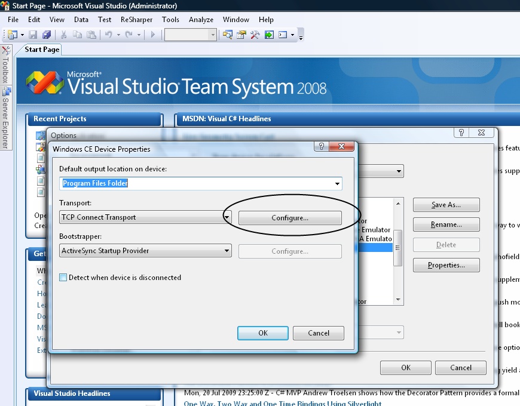Open the Undo history dropdown arrow

(118, 35)
